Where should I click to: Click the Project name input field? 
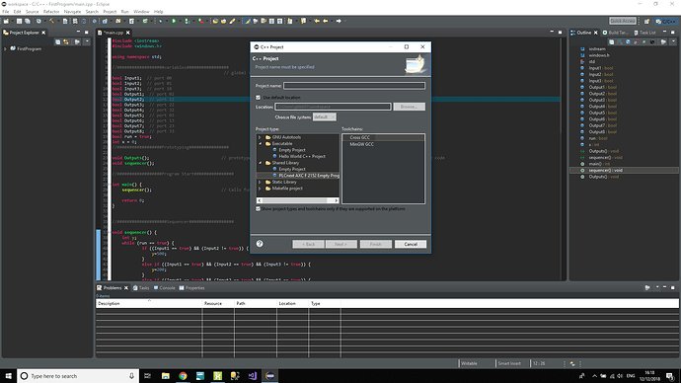pyautogui.click(x=354, y=86)
